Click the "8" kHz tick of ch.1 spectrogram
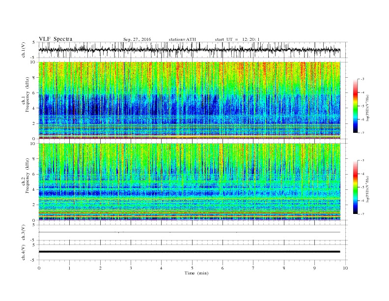 point(34,78)
